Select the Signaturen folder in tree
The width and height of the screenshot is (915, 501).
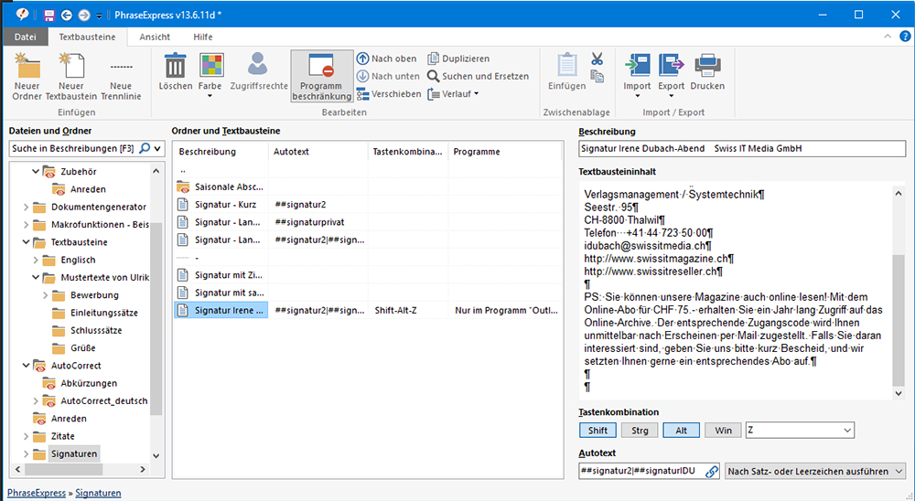coord(74,453)
